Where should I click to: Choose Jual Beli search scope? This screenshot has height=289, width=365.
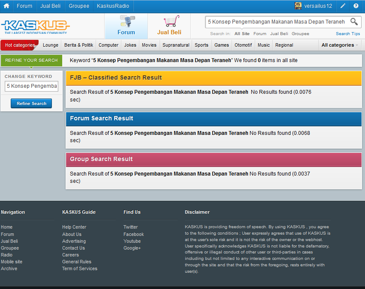(x=279, y=34)
